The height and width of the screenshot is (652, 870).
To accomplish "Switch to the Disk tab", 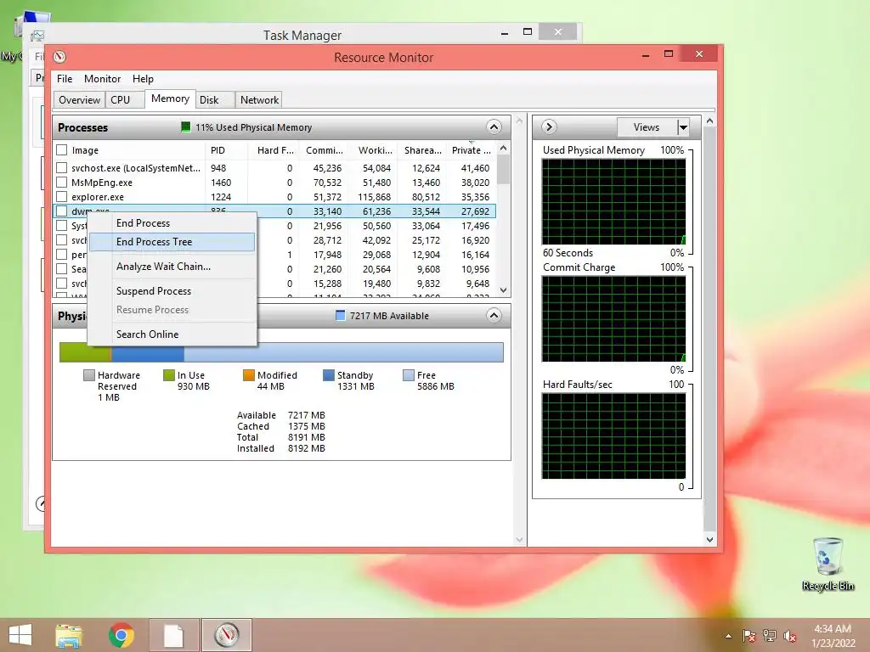I will [215, 100].
